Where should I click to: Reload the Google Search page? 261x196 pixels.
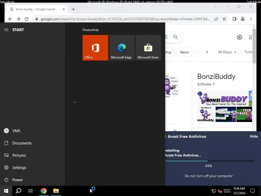[x=27, y=19]
